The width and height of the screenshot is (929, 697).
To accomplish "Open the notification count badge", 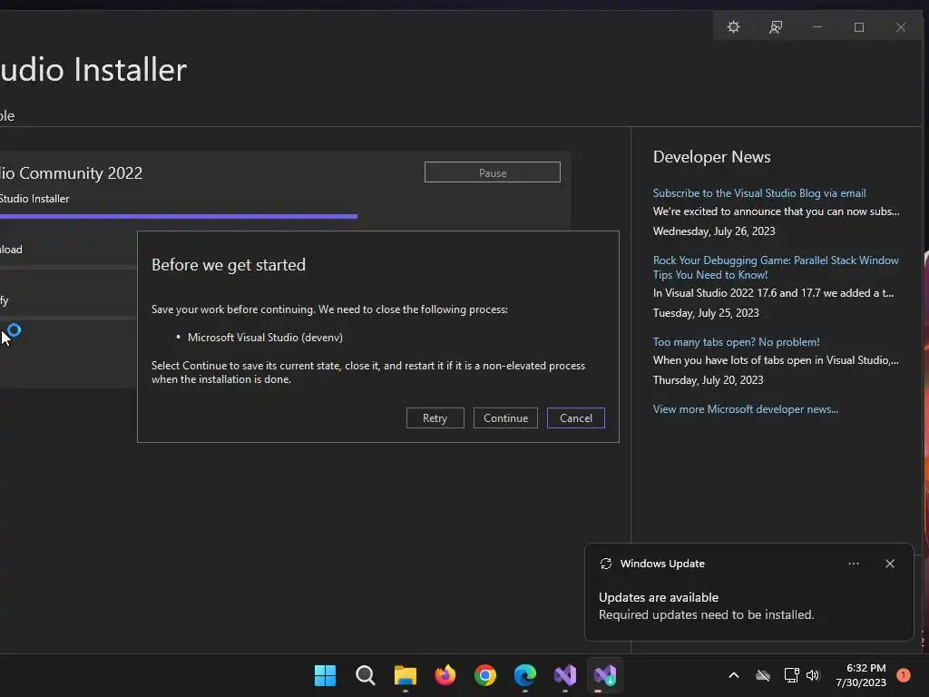I will (x=904, y=675).
